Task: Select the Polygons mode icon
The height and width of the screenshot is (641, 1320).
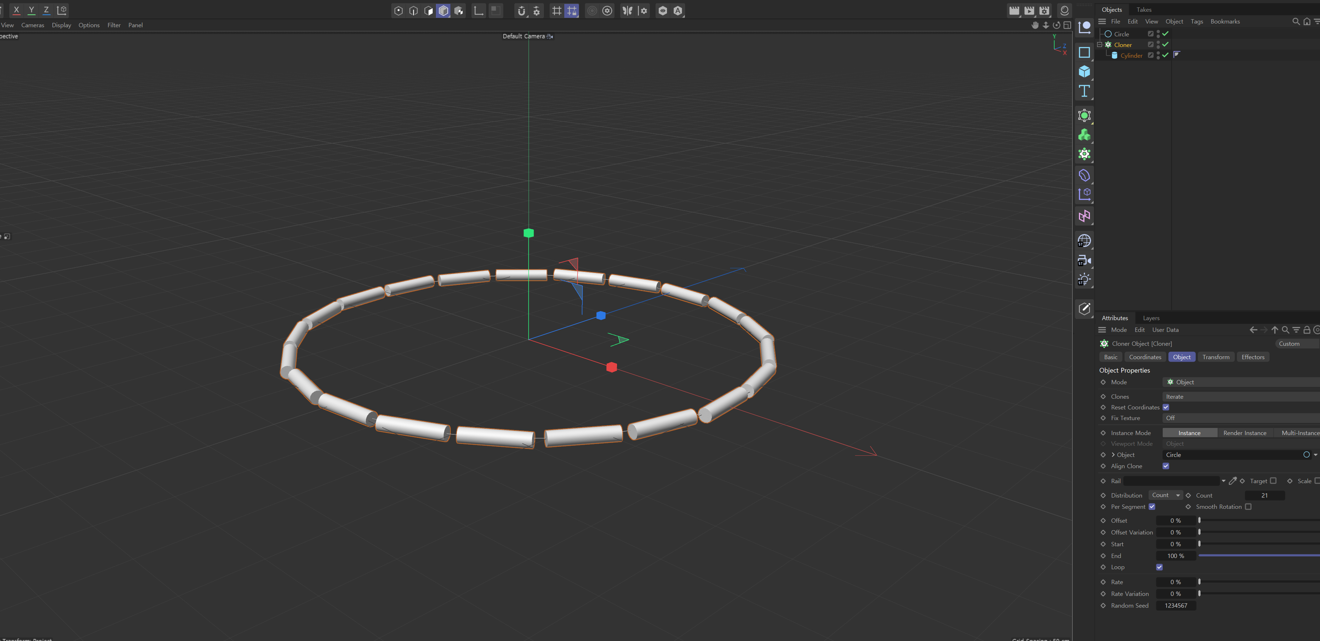Action: point(428,10)
